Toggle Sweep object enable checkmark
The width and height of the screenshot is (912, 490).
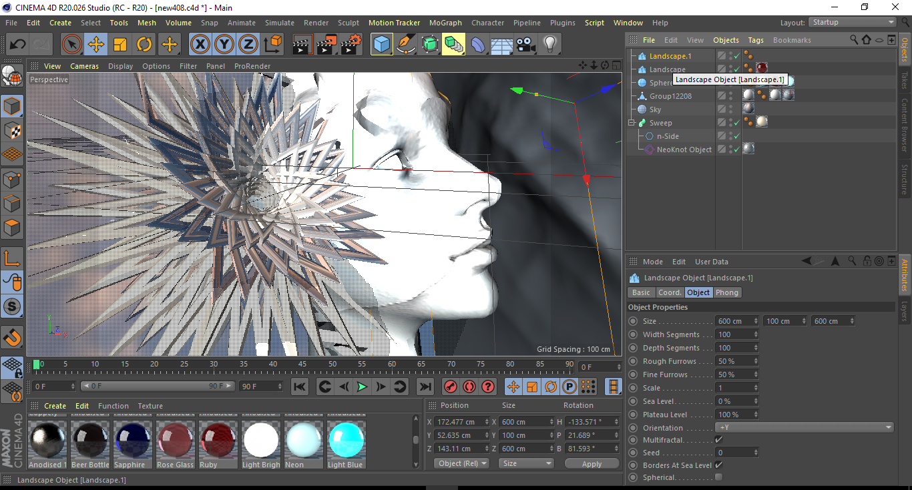(736, 123)
